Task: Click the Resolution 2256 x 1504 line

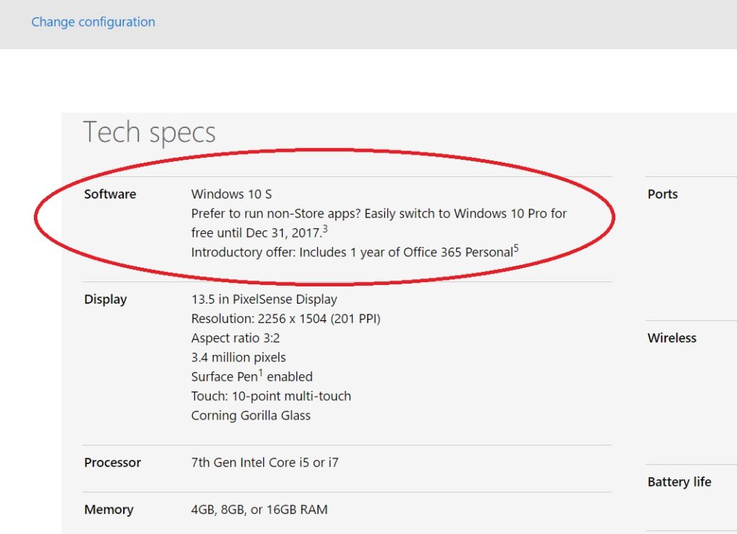Action: [286, 319]
